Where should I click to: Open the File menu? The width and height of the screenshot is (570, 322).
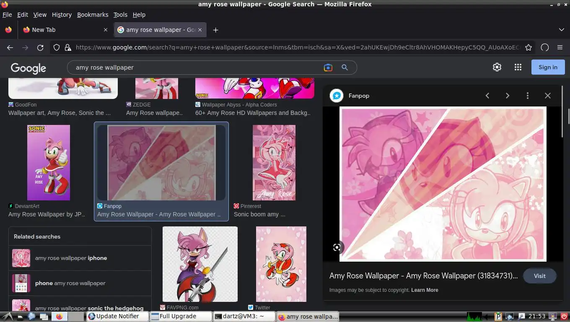[x=7, y=15]
